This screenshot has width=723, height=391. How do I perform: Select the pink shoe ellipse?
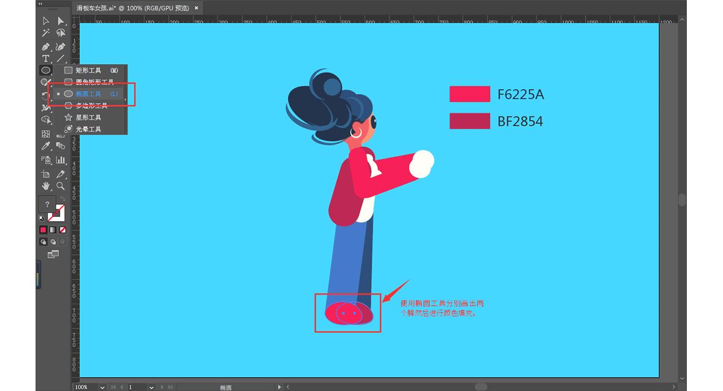click(x=343, y=314)
